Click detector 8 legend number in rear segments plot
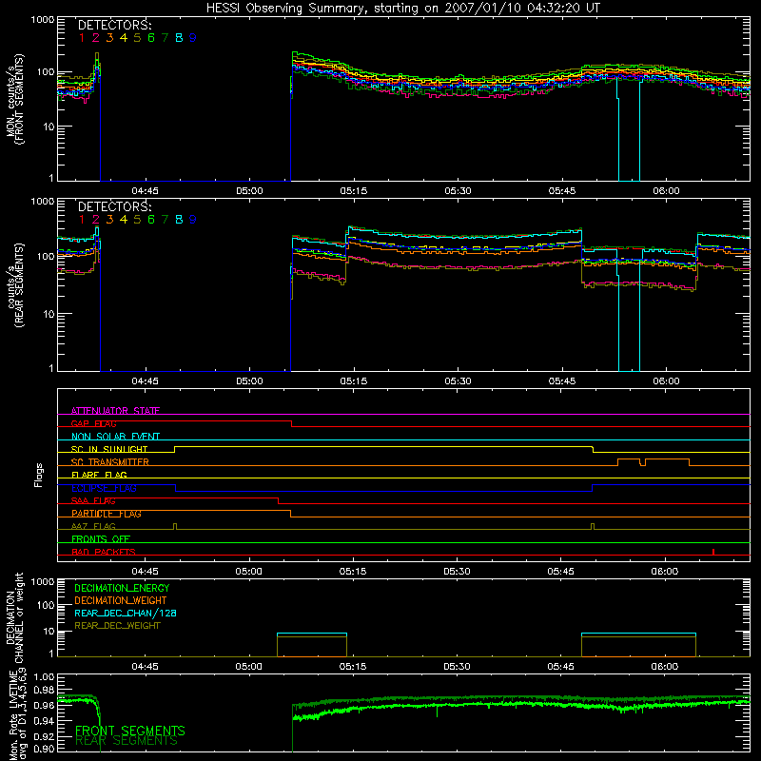Screen dimensions: 761x761 [179, 220]
